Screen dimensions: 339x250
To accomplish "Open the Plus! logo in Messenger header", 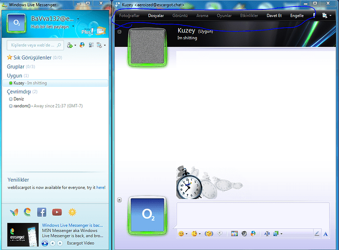I will pyautogui.click(x=88, y=31).
